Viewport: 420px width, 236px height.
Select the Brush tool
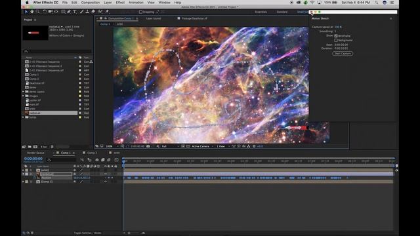point(81,12)
